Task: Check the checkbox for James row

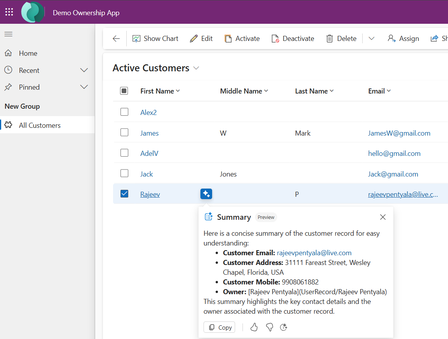Action: (x=124, y=132)
